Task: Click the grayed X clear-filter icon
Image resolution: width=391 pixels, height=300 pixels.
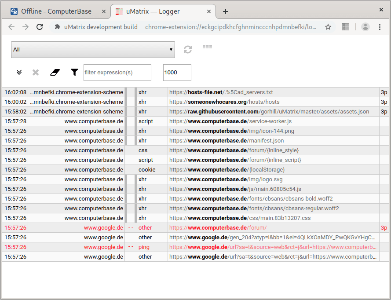Action: point(35,72)
